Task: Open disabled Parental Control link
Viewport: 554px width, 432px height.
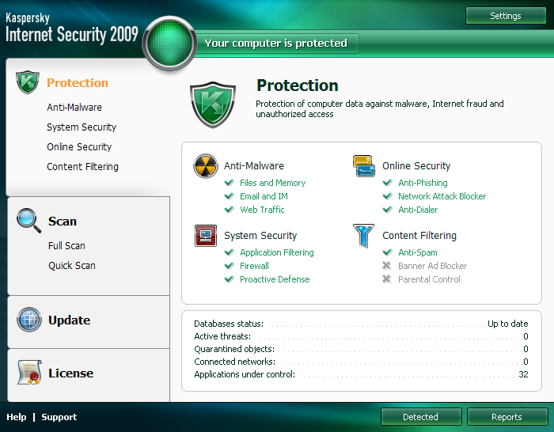Action: [x=429, y=279]
